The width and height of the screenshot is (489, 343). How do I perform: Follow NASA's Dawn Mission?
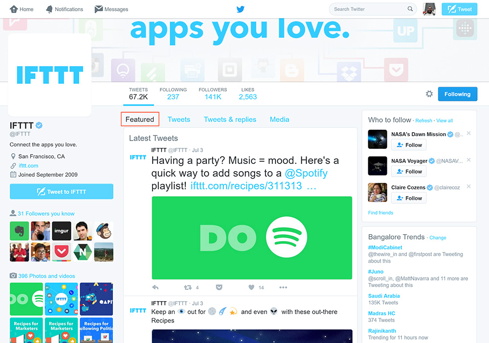[409, 145]
